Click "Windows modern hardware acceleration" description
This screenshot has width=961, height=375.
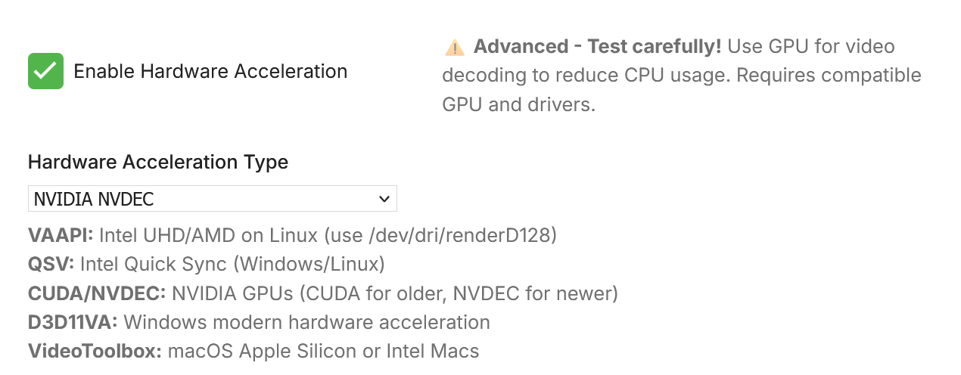(x=306, y=322)
